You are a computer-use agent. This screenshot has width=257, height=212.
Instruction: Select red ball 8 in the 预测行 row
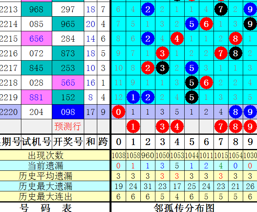pyautogui.click(x=235, y=126)
